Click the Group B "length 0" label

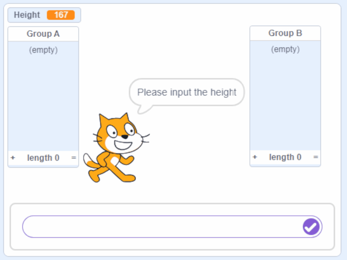[x=285, y=157]
